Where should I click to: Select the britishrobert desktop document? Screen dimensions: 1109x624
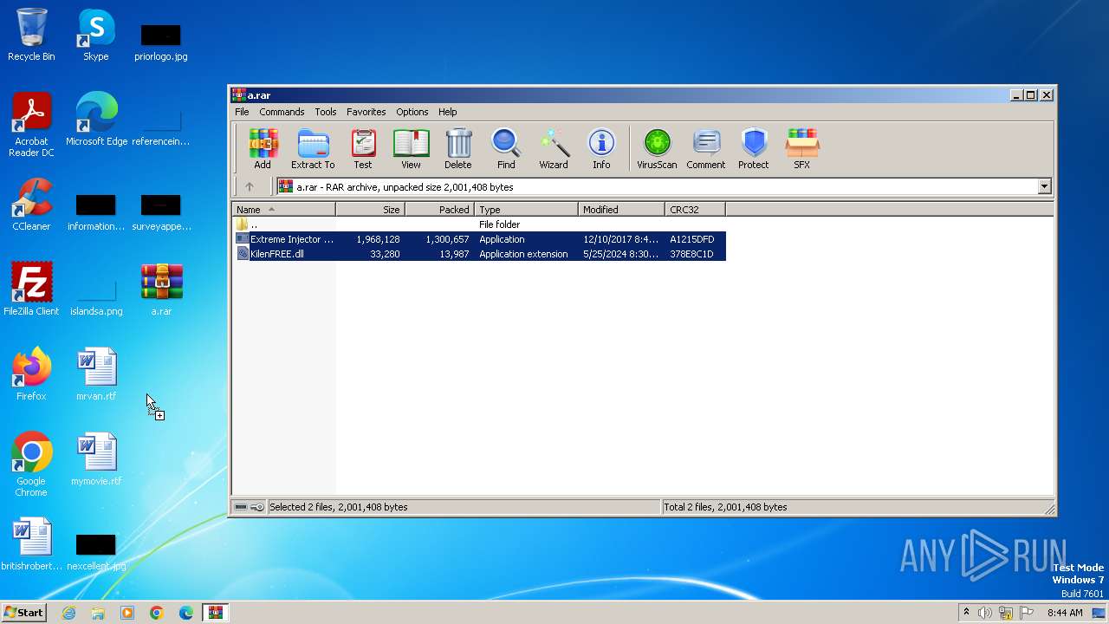[x=31, y=544]
